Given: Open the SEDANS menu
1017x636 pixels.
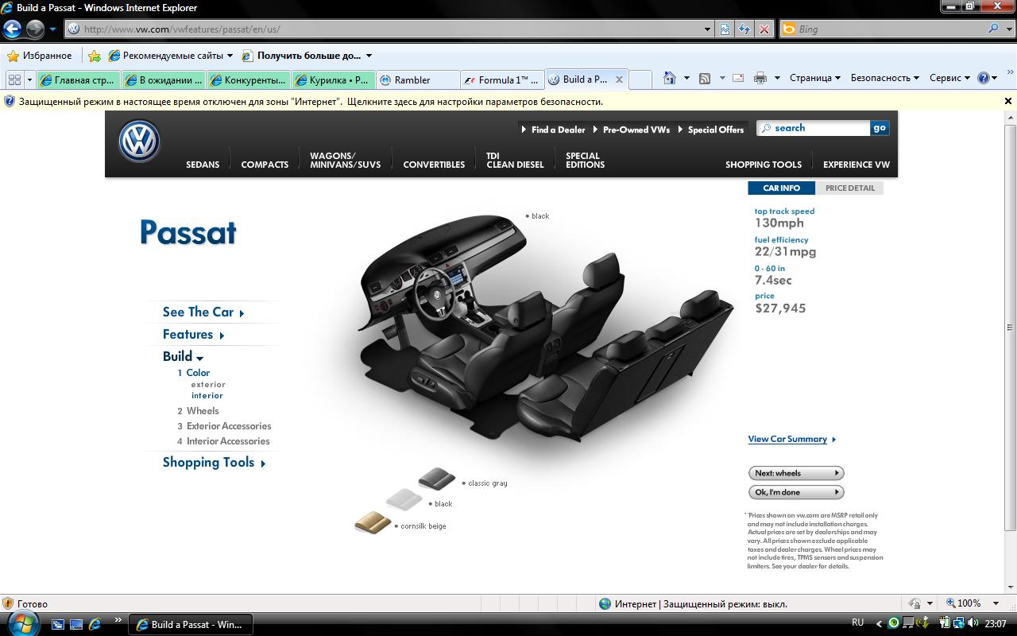Looking at the screenshot, I should coord(203,165).
